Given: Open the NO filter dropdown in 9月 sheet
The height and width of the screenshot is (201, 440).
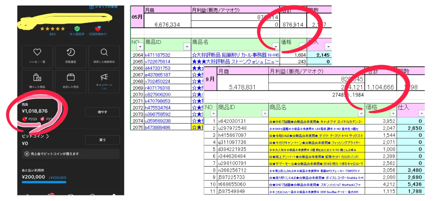Looking at the screenshot, I should (213, 113).
